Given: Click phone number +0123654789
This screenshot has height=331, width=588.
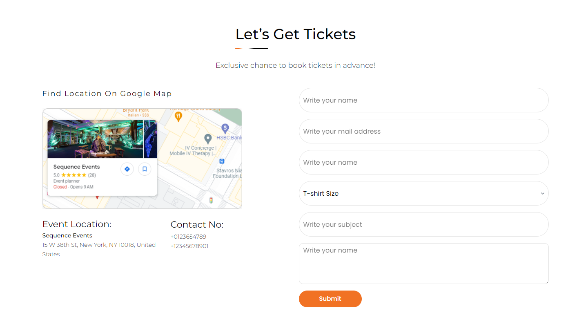Looking at the screenshot, I should [188, 237].
